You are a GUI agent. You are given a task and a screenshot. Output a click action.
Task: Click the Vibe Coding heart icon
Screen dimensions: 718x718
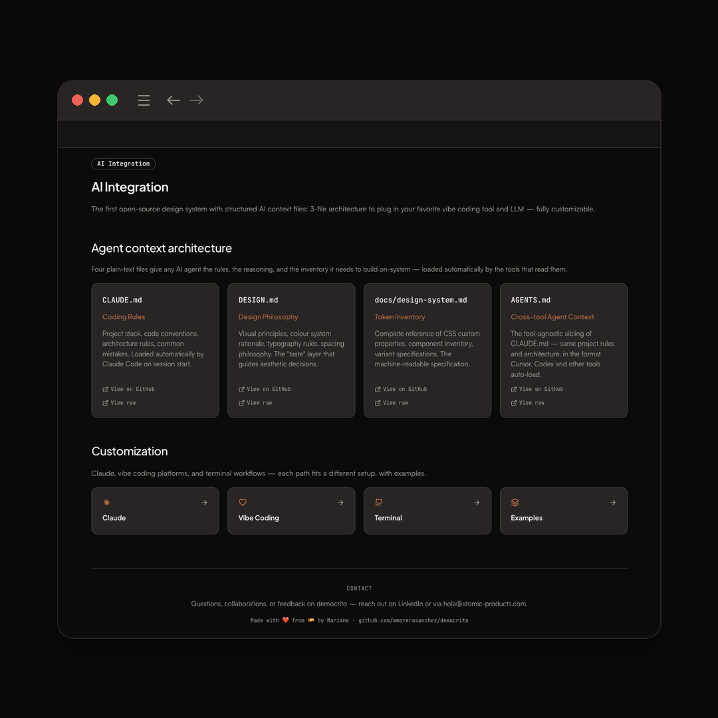coord(243,503)
